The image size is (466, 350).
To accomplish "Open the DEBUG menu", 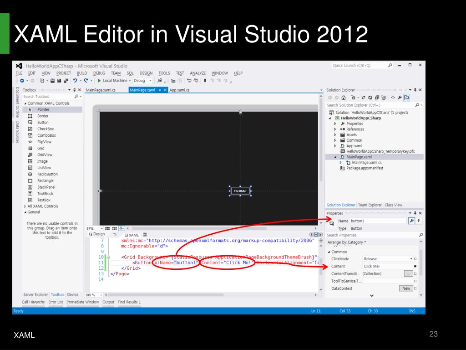I will tap(99, 73).
